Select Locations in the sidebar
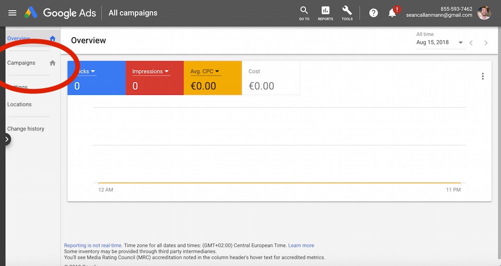This screenshot has height=266, width=501. [x=20, y=104]
